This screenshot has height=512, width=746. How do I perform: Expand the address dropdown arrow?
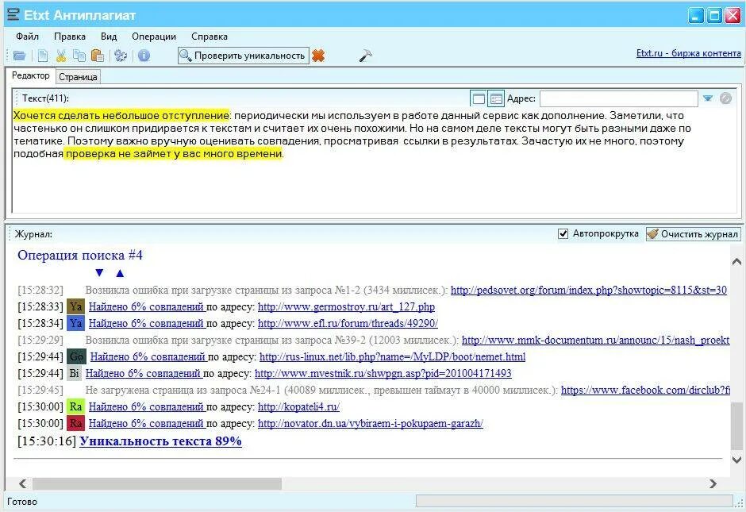click(x=708, y=98)
